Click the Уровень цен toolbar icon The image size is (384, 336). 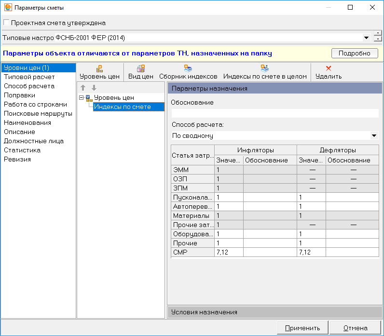pyautogui.click(x=99, y=68)
